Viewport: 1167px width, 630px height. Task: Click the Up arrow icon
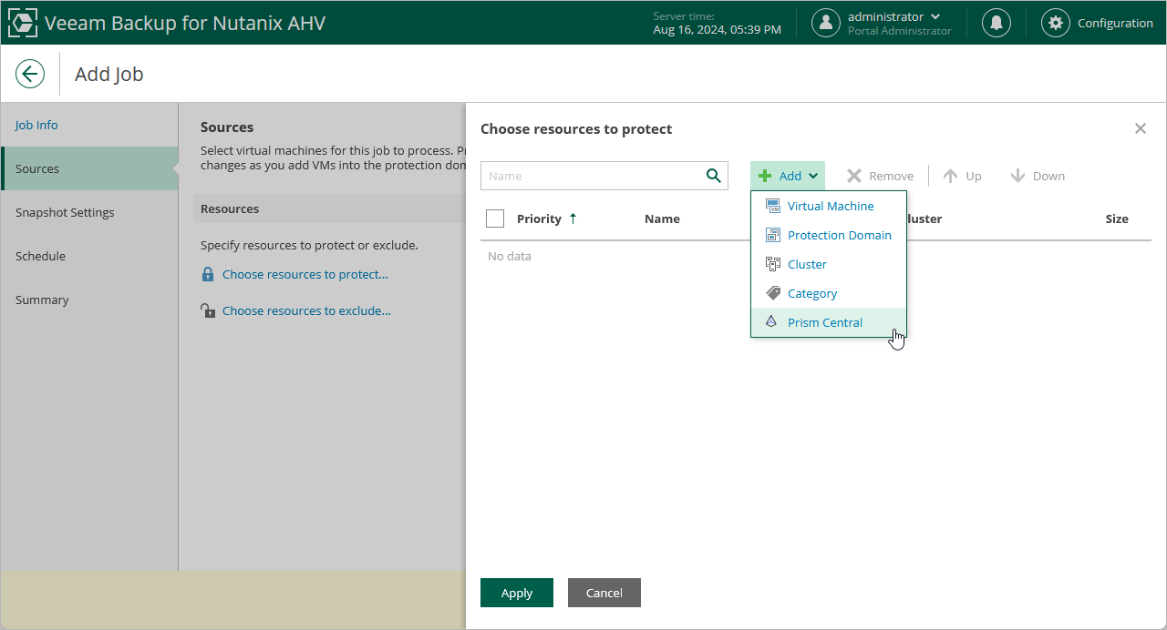point(950,176)
